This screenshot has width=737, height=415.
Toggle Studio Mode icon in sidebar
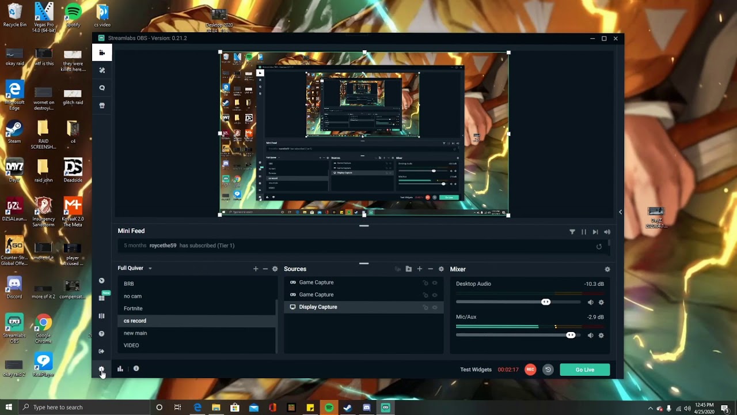tap(102, 316)
